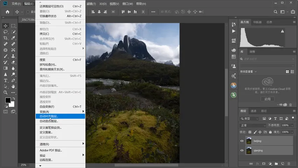Click the beijing layer thumbnail

(249, 141)
